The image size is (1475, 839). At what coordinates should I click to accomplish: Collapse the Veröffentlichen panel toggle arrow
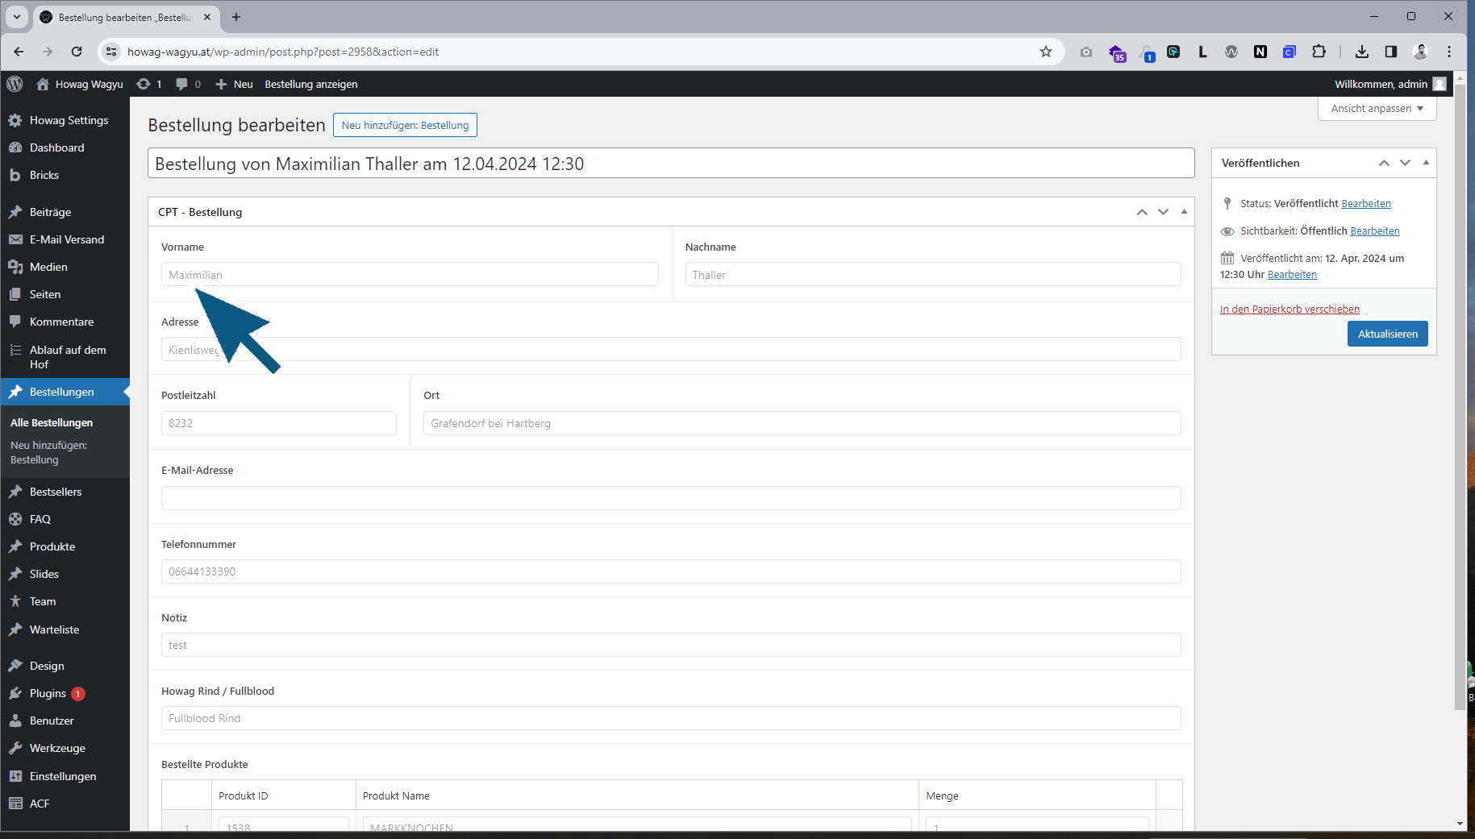point(1426,163)
